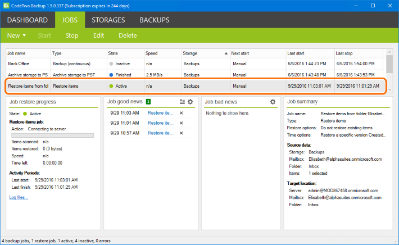Click Edit in the green toolbar

pyautogui.click(x=98, y=35)
